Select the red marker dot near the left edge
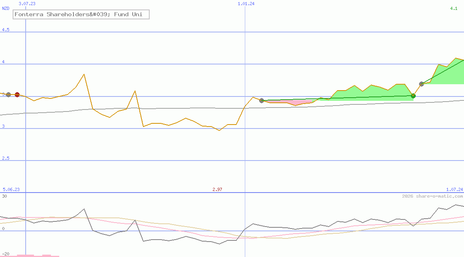The height and width of the screenshot is (257, 464). [17, 95]
